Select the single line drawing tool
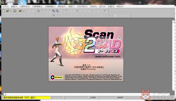Screen dimensions: 176x101 [x=13, y=16]
